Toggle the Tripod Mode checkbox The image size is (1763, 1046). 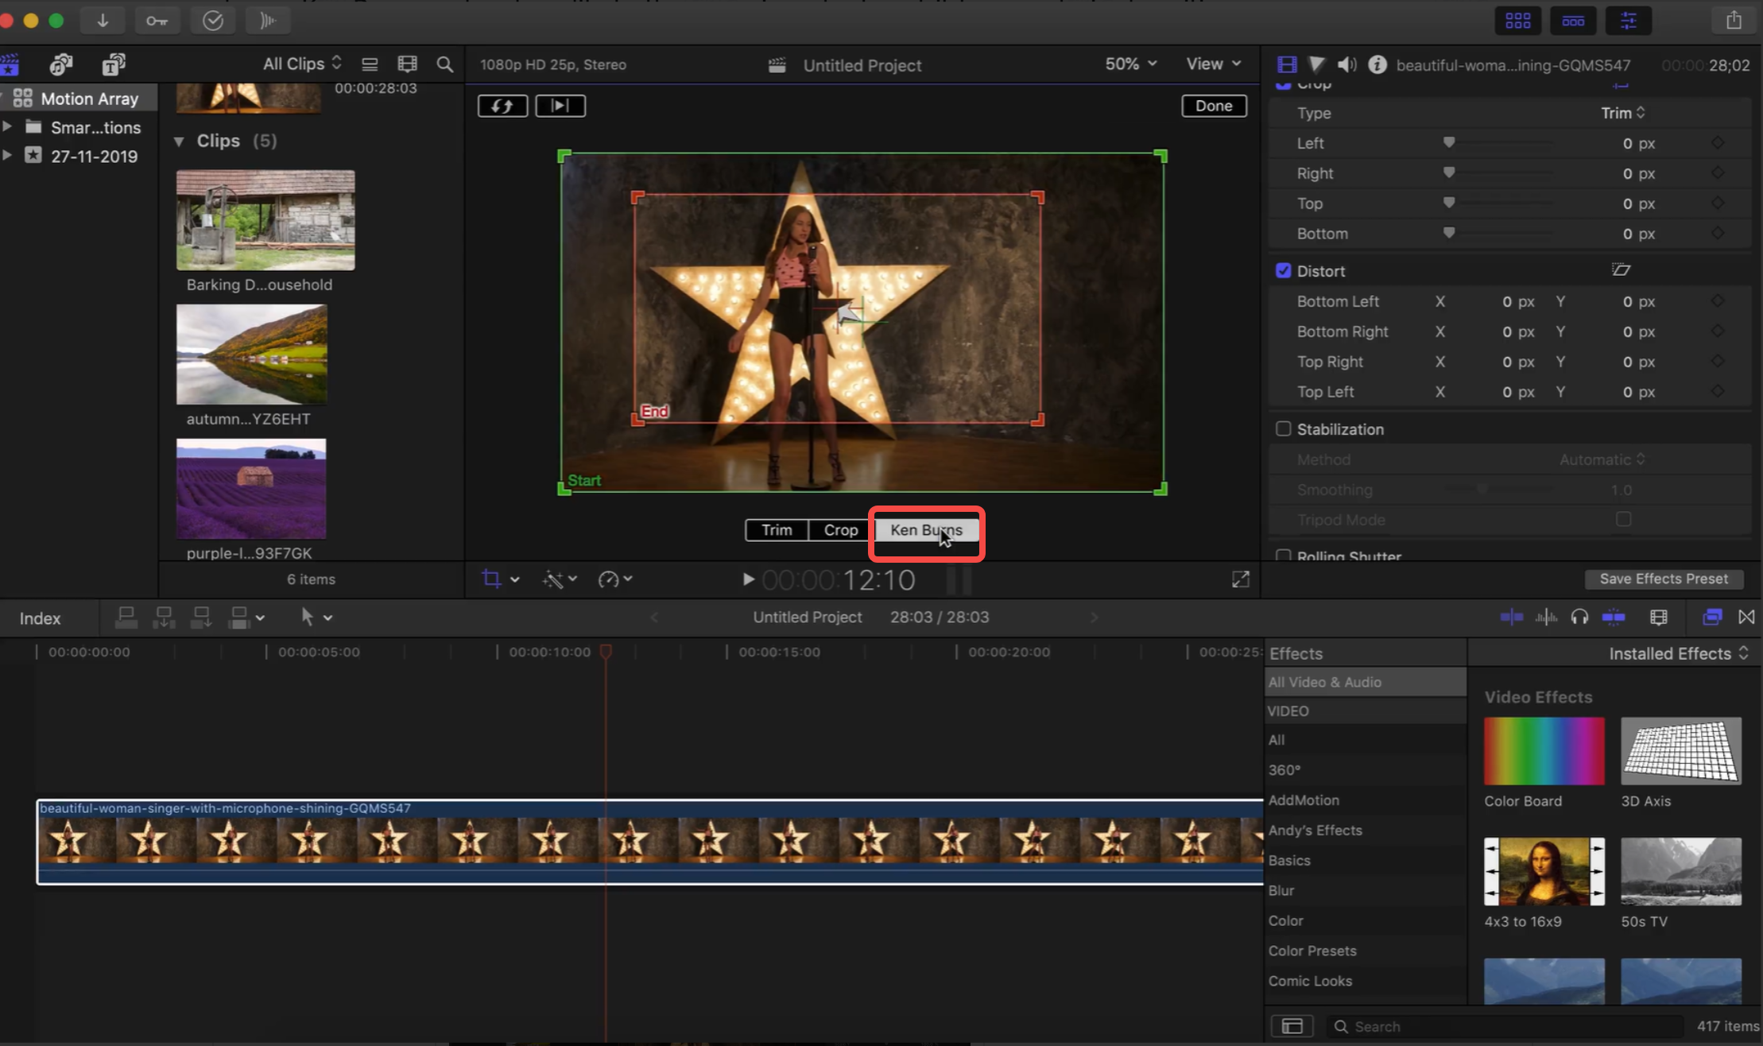click(x=1623, y=518)
